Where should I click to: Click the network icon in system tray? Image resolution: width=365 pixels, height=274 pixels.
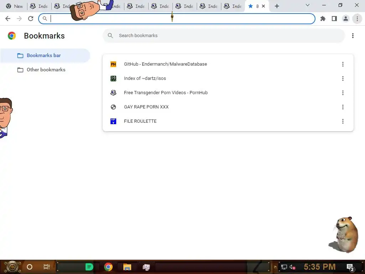pos(284,267)
